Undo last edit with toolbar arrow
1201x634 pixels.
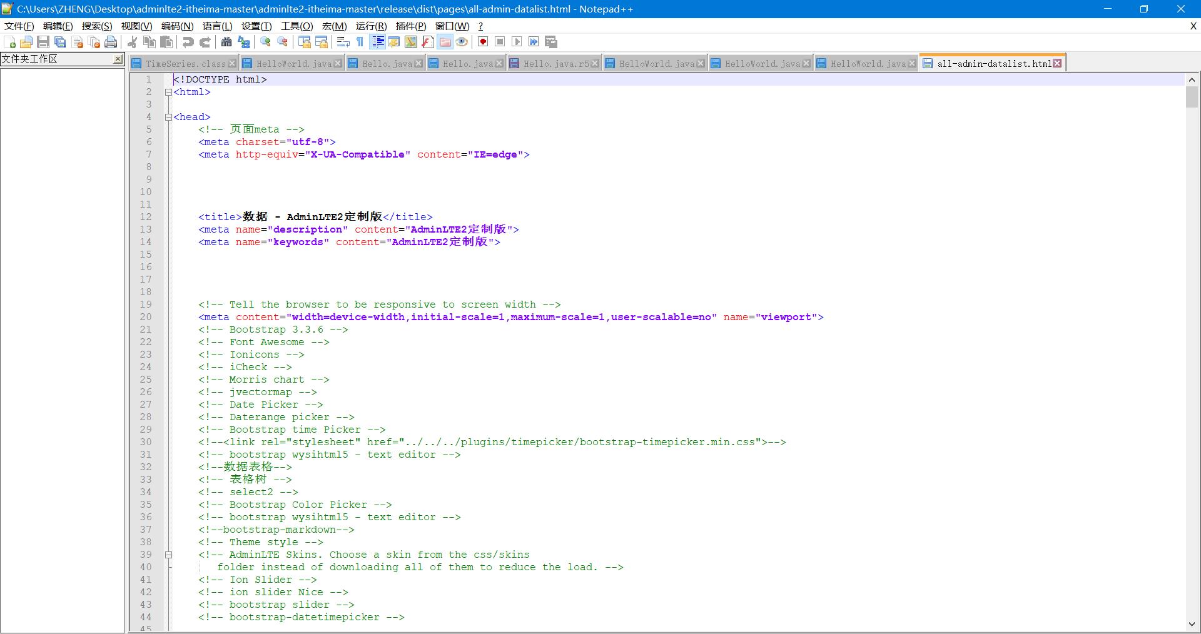[188, 42]
